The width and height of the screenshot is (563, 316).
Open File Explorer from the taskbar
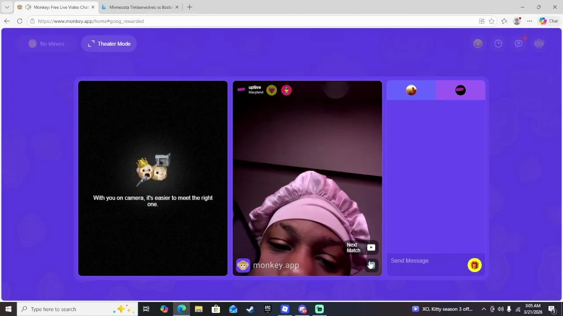click(198, 309)
